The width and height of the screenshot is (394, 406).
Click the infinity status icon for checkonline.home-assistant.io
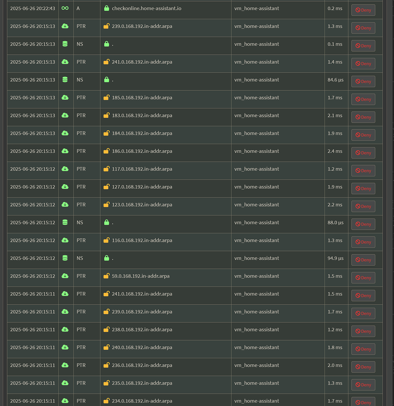coord(65,8)
